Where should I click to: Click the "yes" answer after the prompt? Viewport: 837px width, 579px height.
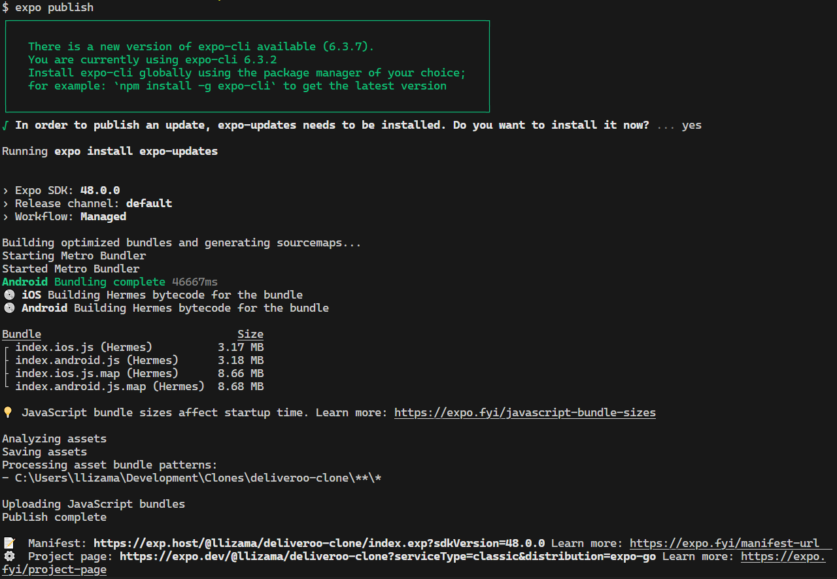(692, 125)
